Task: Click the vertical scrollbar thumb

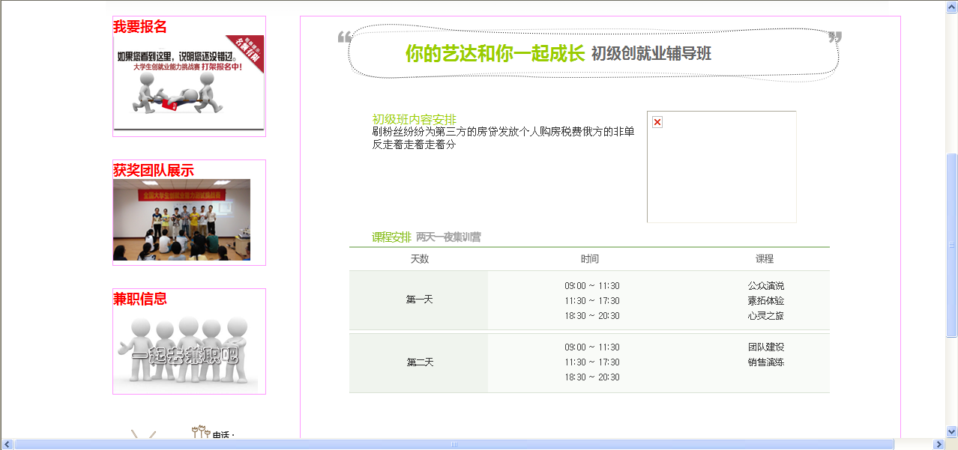Action: tap(952, 245)
